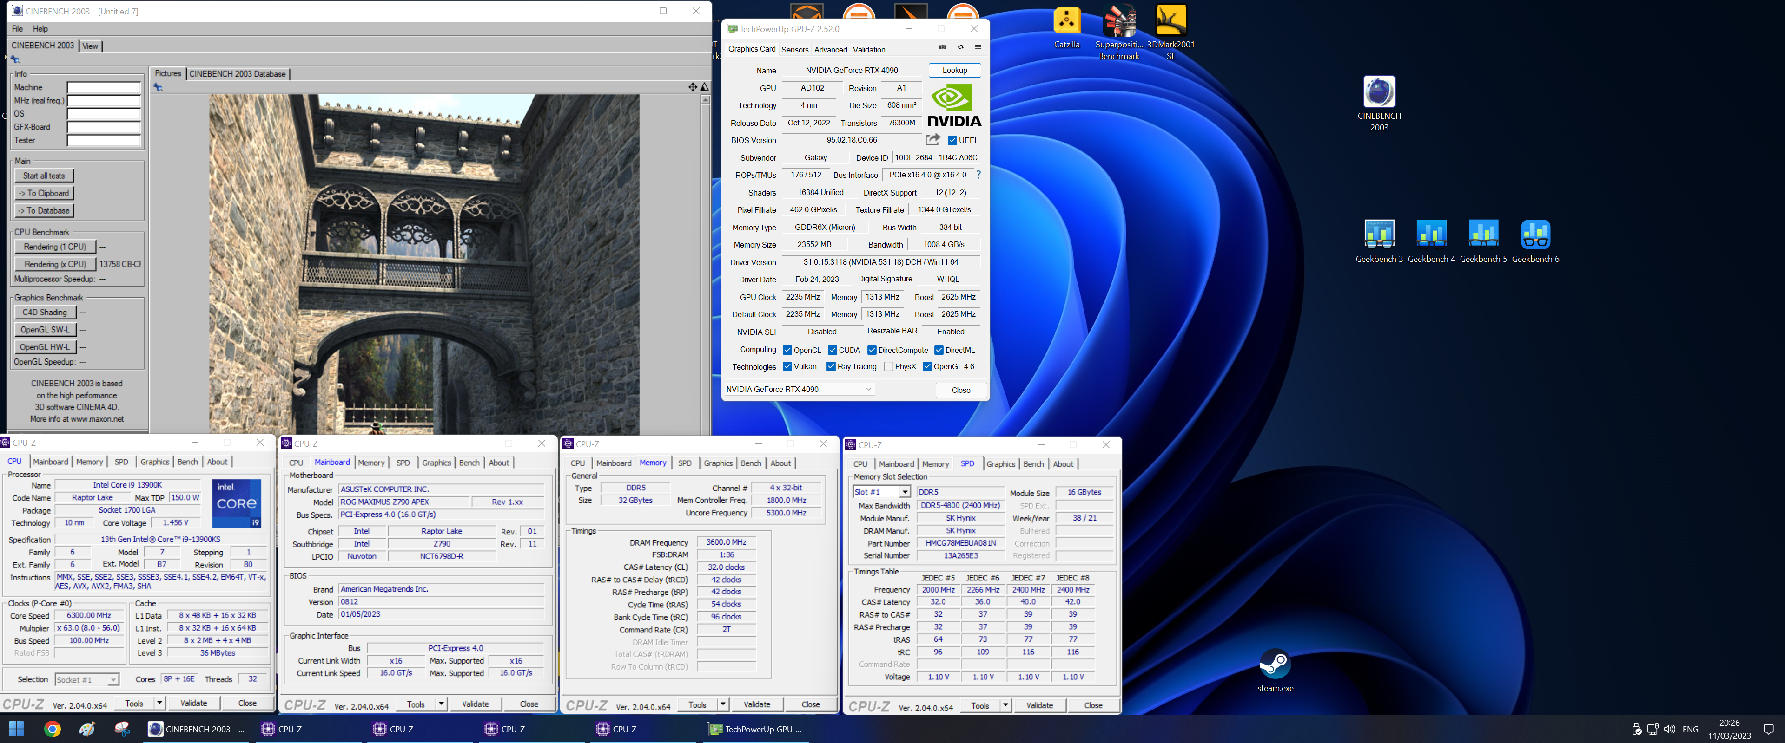Viewport: 1785px width, 743px height.
Task: Toggle the Vulkan checkbox
Action: click(x=787, y=366)
